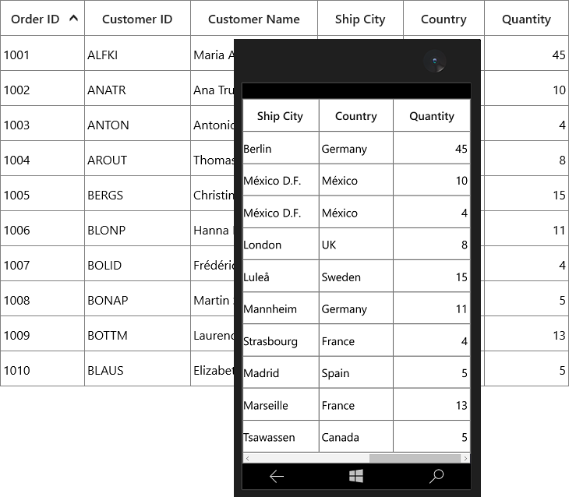569x497 pixels.
Task: Click Maria customer name cell
Action: (213, 53)
